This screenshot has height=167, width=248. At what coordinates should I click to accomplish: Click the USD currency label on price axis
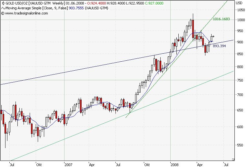tap(239, 3)
